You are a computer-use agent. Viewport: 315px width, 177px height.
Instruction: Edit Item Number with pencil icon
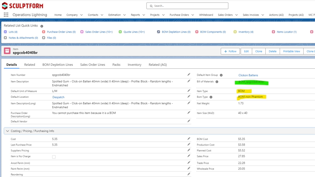[189, 74]
